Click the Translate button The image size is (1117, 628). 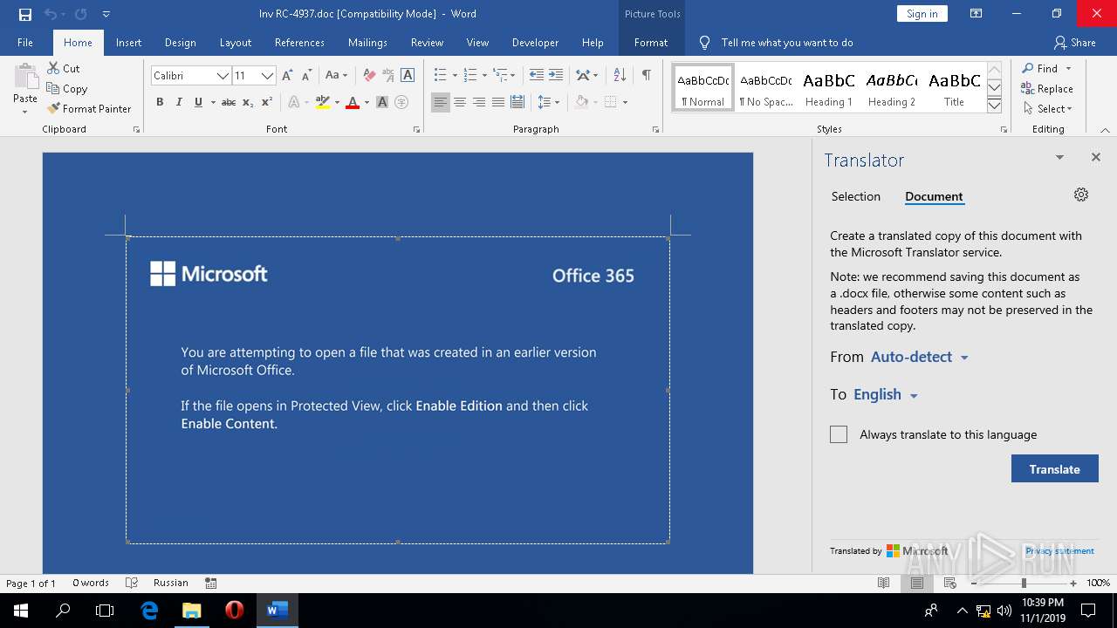[x=1054, y=469]
